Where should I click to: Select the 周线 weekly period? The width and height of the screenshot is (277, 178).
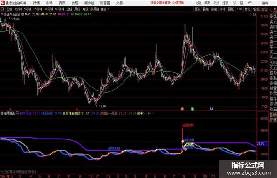[x=77, y=9]
